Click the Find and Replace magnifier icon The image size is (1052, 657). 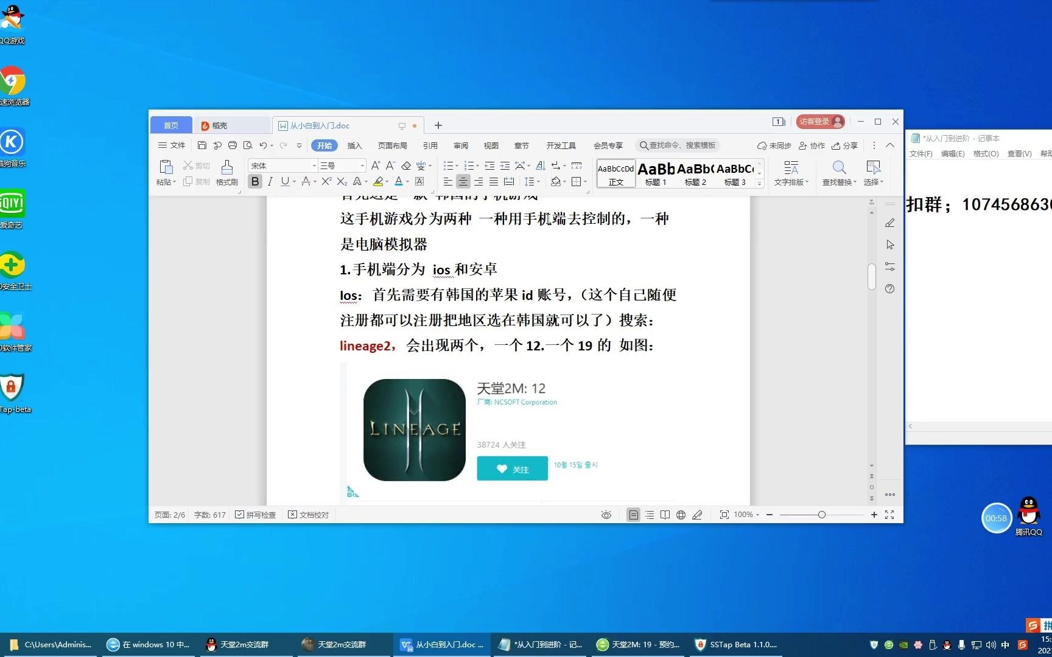coord(839,167)
